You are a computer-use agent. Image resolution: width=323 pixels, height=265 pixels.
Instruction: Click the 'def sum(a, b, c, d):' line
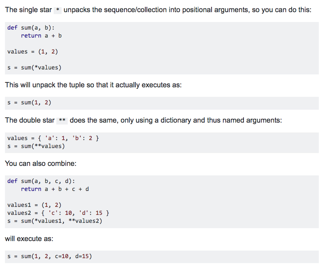tap(41, 181)
